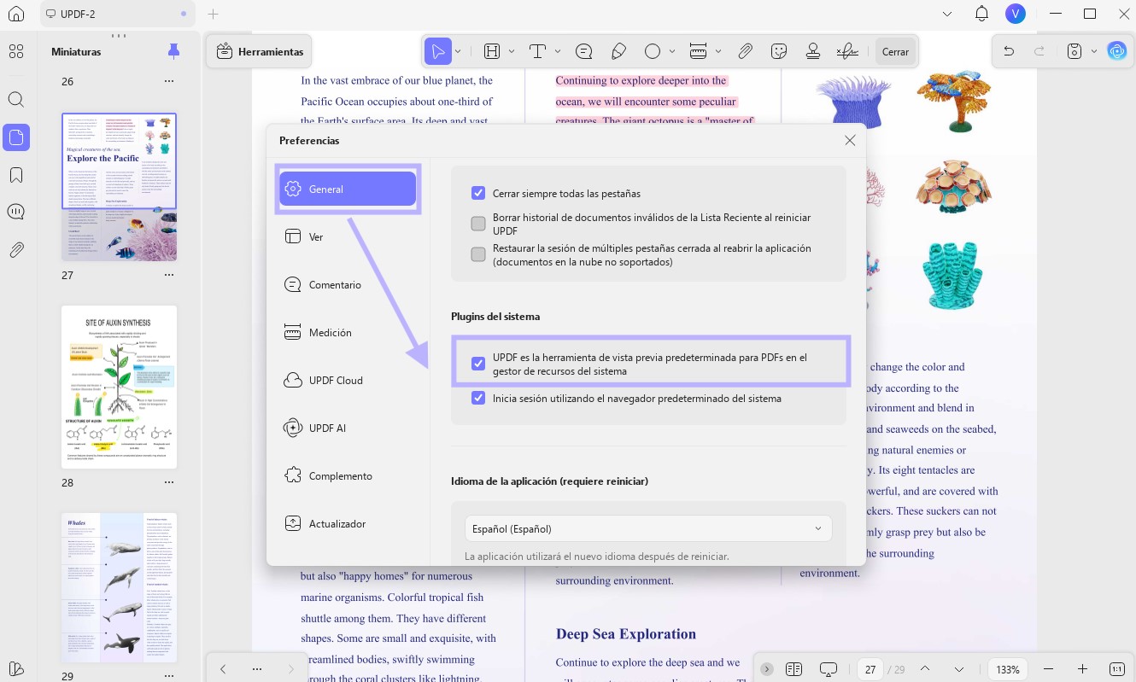Viewport: 1136px width, 682px height.
Task: Open the comments list sidebar icon
Action: click(x=15, y=212)
